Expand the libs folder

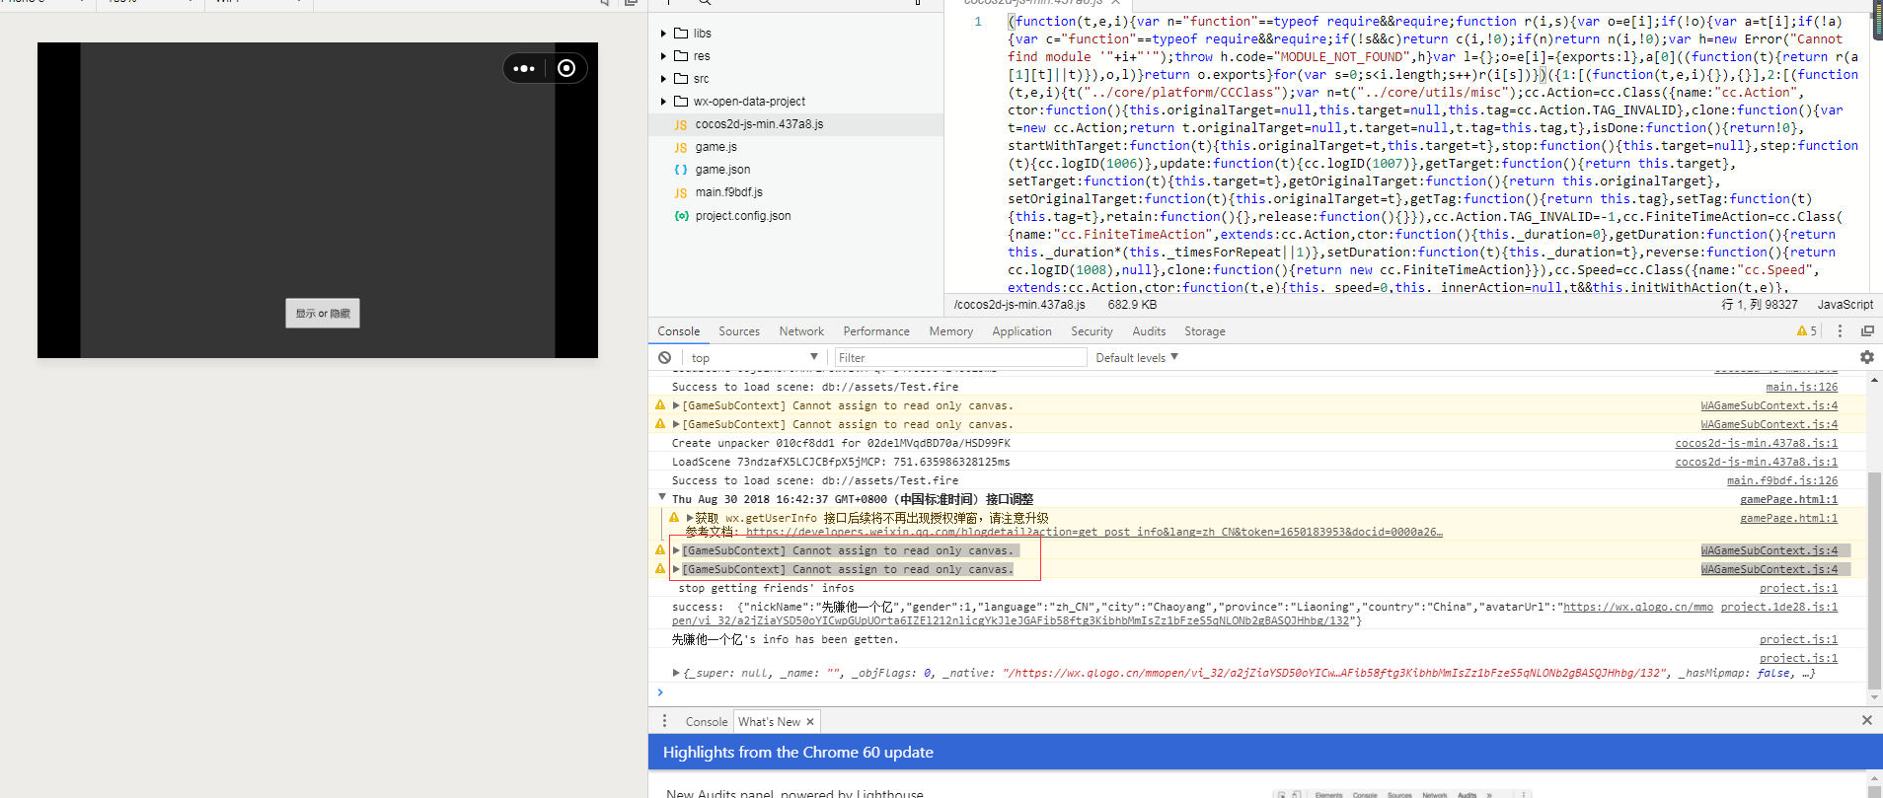pyautogui.click(x=664, y=34)
